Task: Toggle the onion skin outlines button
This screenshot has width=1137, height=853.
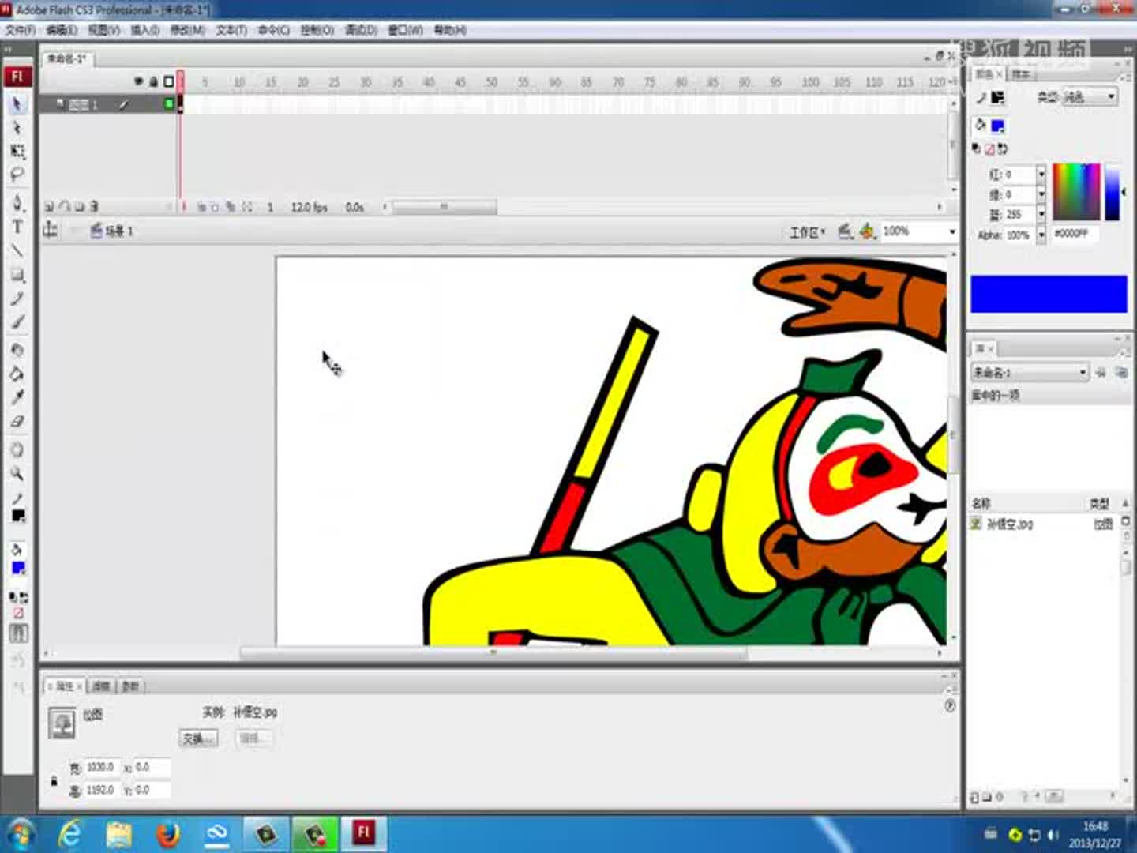Action: 215,207
